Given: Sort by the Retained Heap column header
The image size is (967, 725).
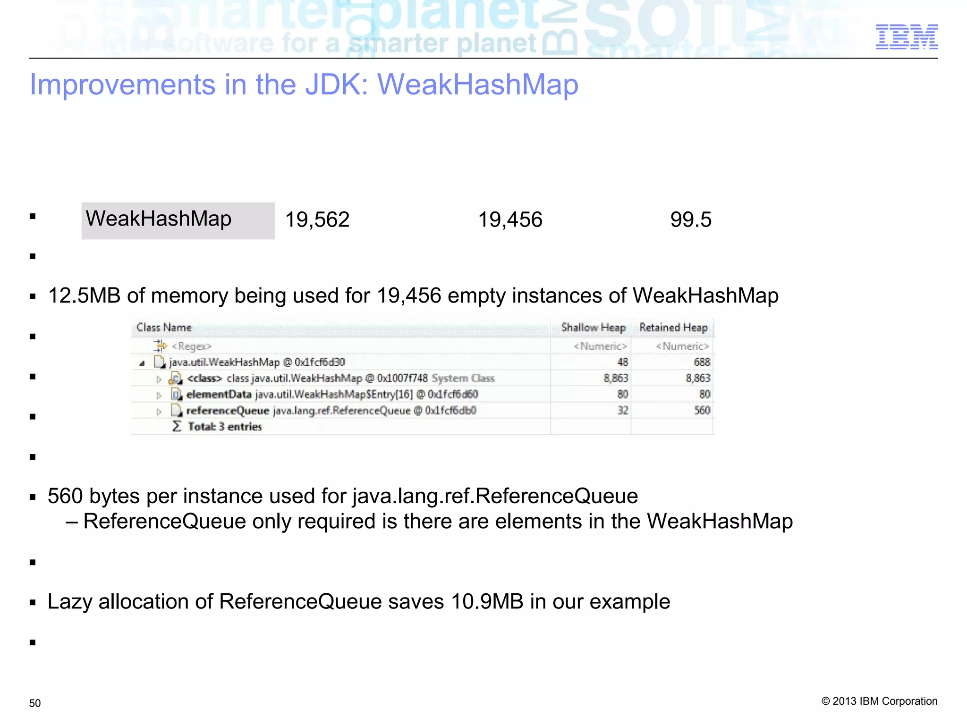Looking at the screenshot, I should coord(673,327).
